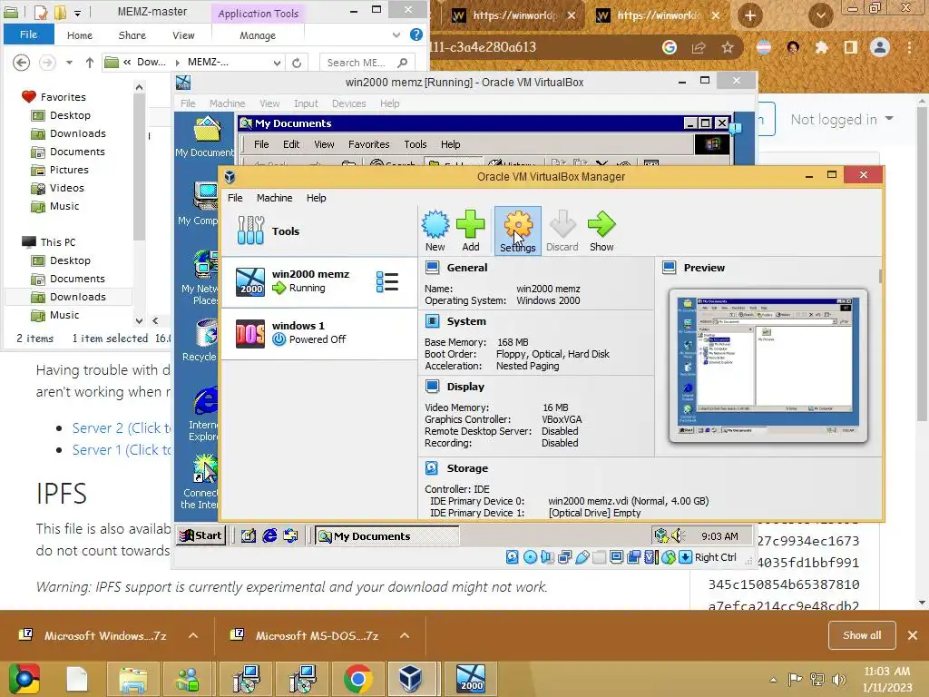The height and width of the screenshot is (697, 929).
Task: Open the Devices menu of the running VM window
Action: pyautogui.click(x=349, y=103)
